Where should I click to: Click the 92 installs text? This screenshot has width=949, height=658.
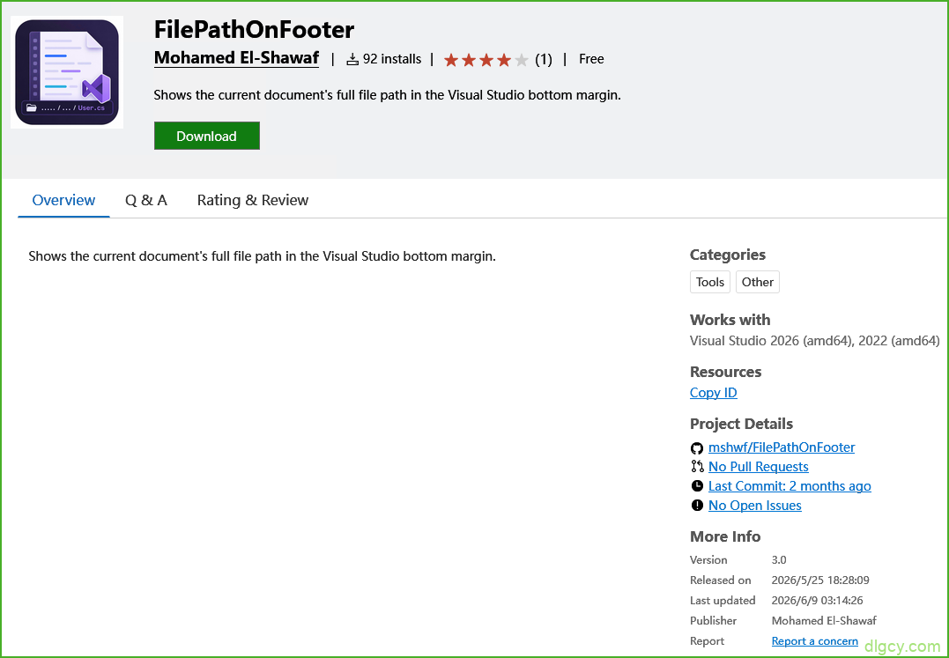click(391, 59)
